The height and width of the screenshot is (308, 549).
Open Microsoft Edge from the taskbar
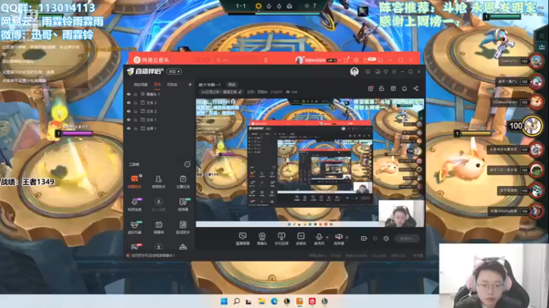(274, 301)
